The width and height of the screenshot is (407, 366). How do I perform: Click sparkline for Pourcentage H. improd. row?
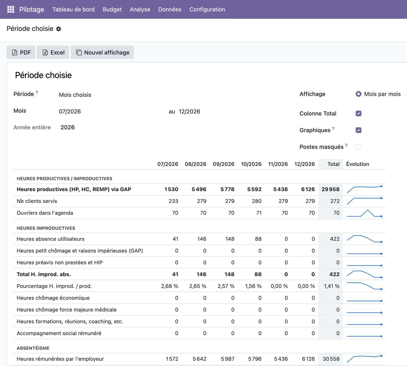[365, 286]
